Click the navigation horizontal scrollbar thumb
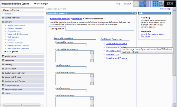The height and width of the screenshot is (107, 177). pos(22,105)
